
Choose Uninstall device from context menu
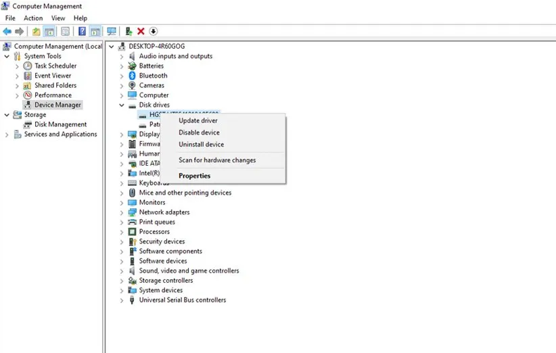(201, 145)
